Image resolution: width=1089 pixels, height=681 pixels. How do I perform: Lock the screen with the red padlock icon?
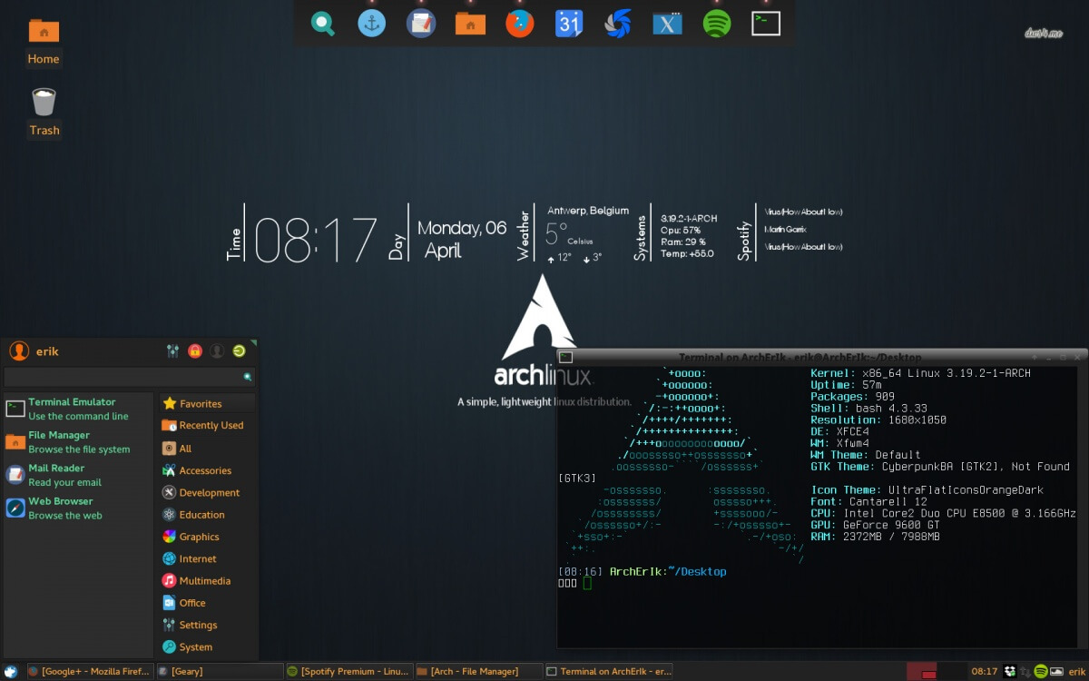pos(193,350)
